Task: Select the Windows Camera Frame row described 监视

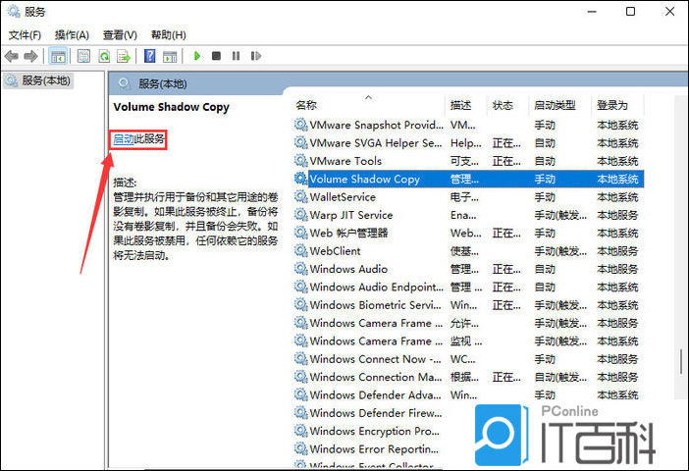Action: pyautogui.click(x=468, y=340)
